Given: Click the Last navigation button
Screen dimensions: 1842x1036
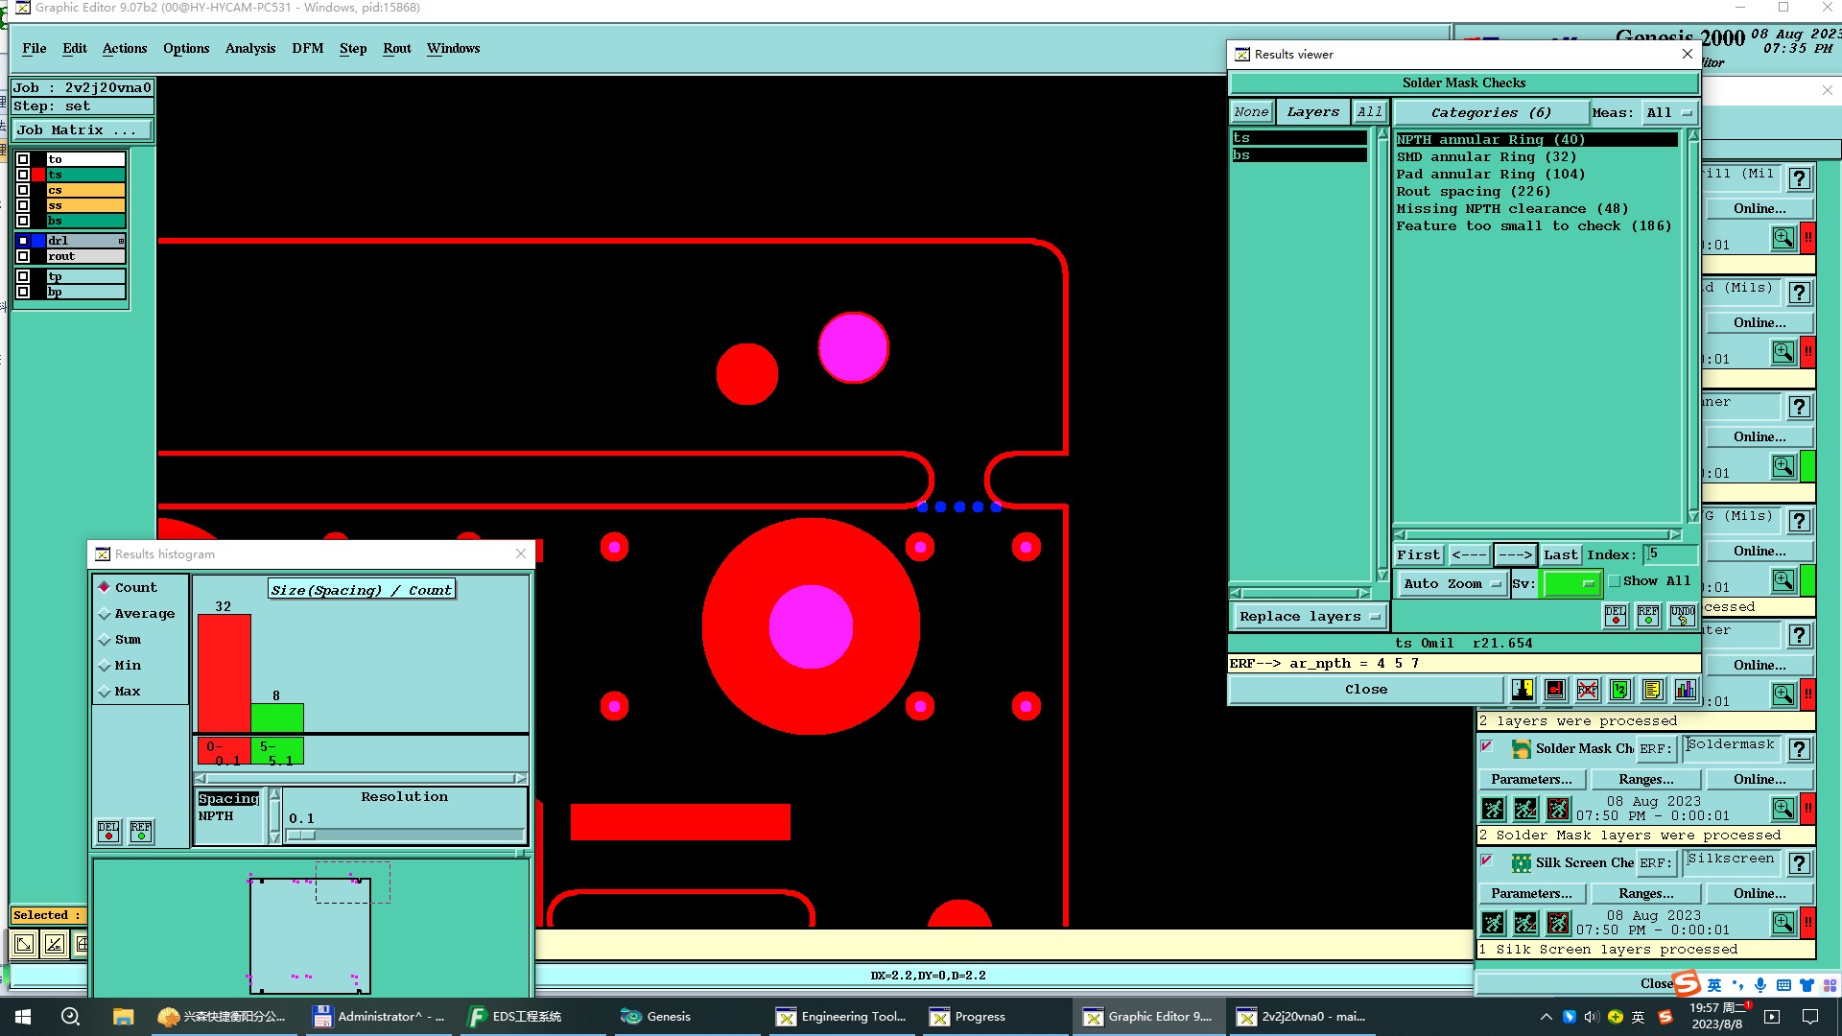Looking at the screenshot, I should point(1560,555).
